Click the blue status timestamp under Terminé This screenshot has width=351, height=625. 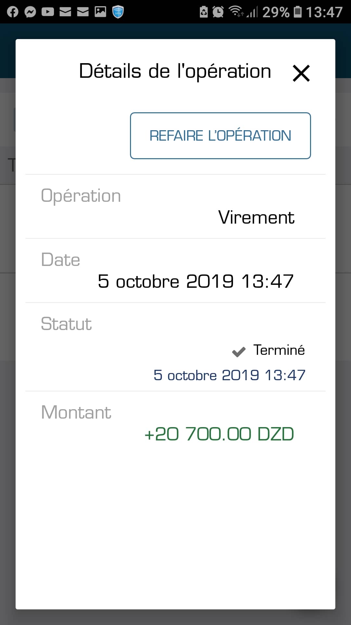[229, 375]
